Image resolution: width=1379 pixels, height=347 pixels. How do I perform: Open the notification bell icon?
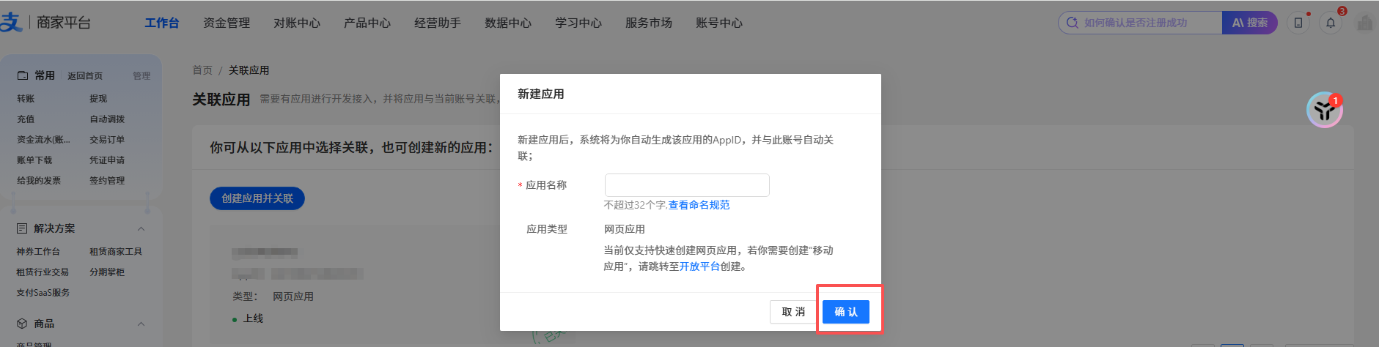[1331, 23]
